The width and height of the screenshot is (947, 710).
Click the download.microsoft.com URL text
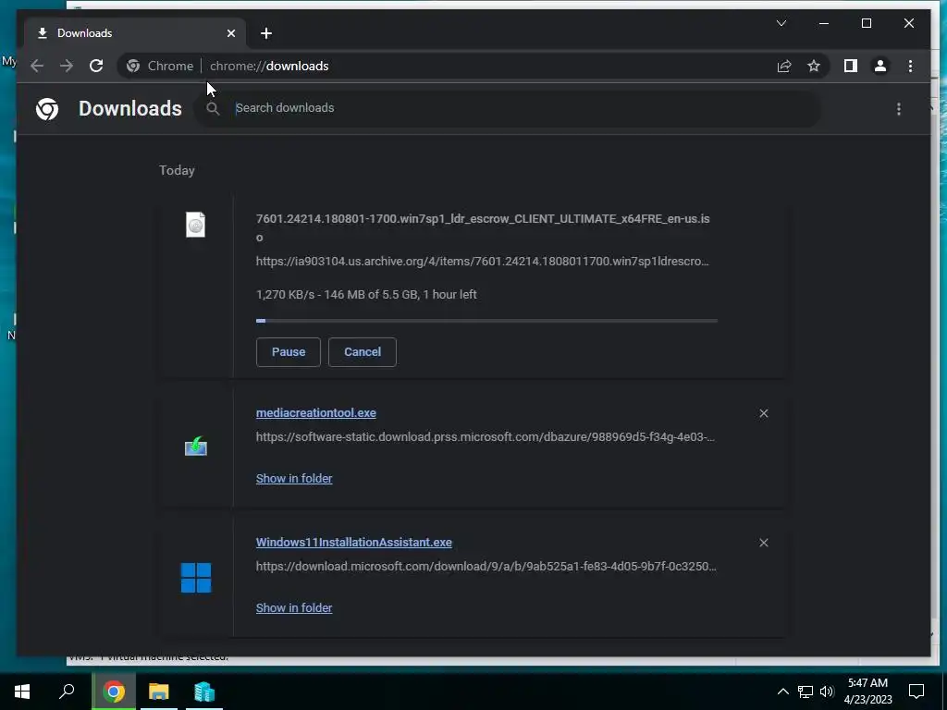pos(486,567)
